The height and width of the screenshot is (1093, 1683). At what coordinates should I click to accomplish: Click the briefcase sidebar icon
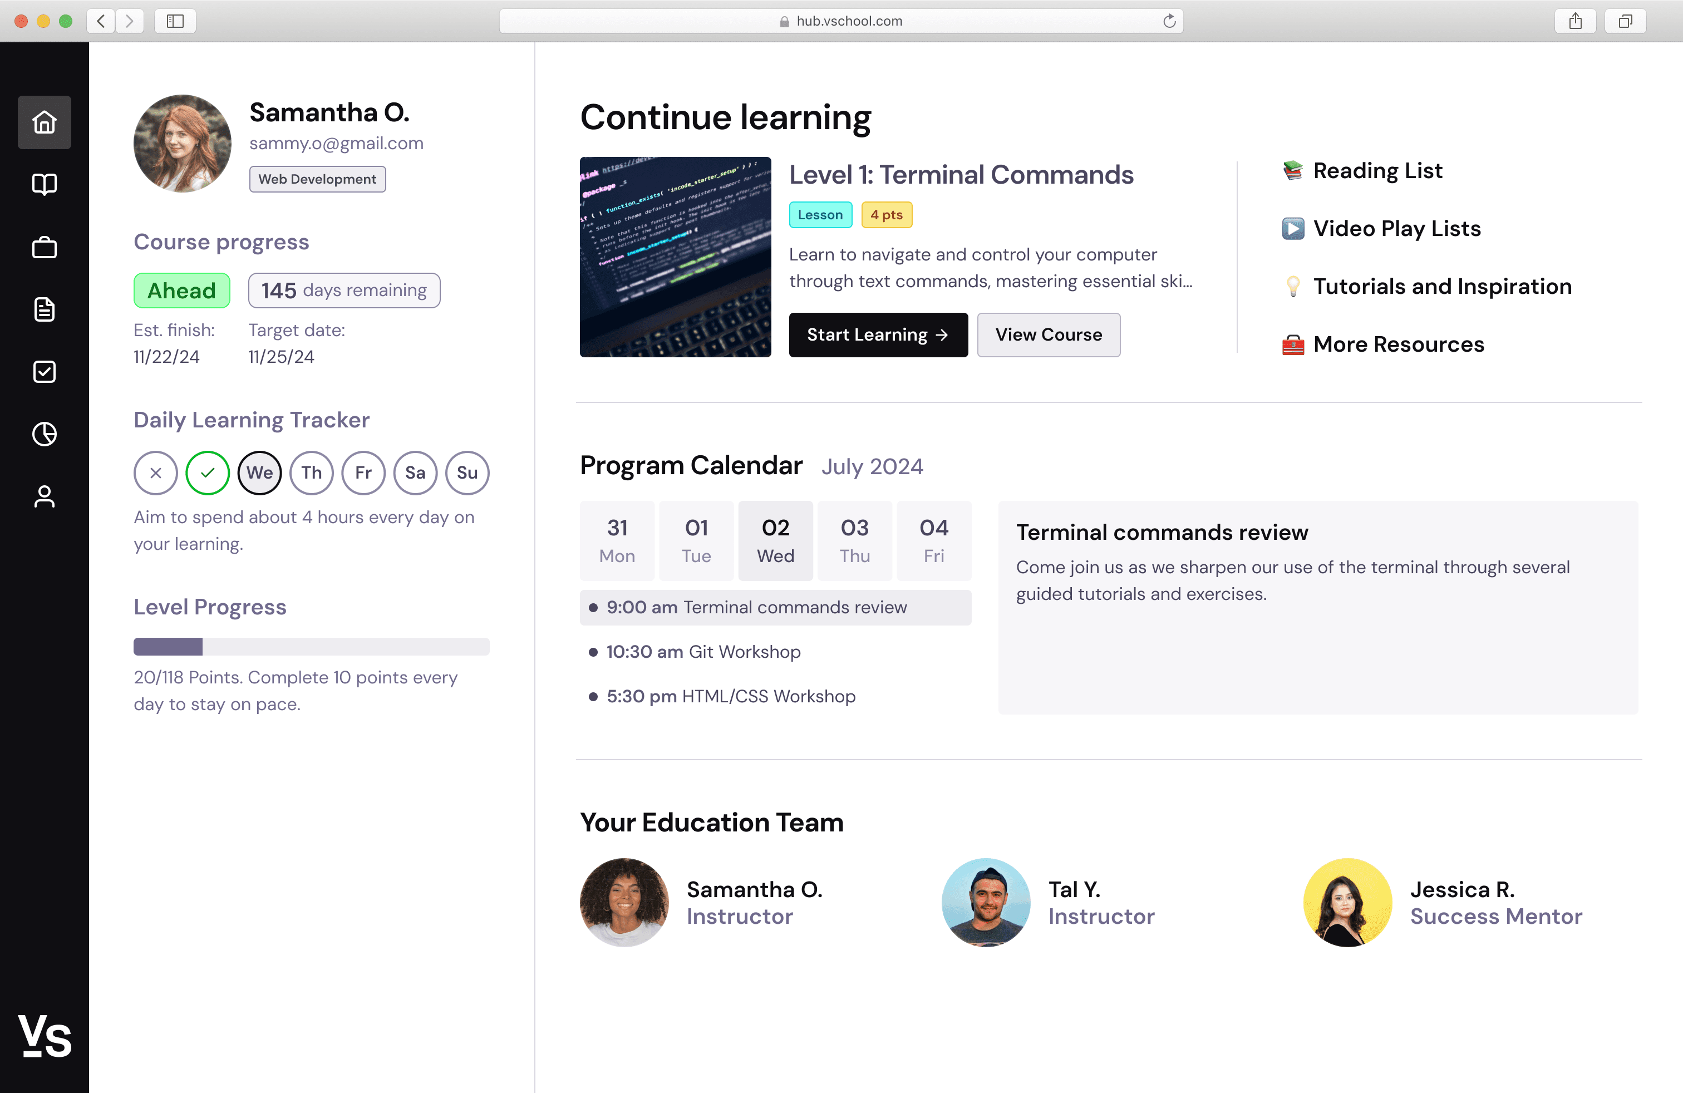click(44, 248)
